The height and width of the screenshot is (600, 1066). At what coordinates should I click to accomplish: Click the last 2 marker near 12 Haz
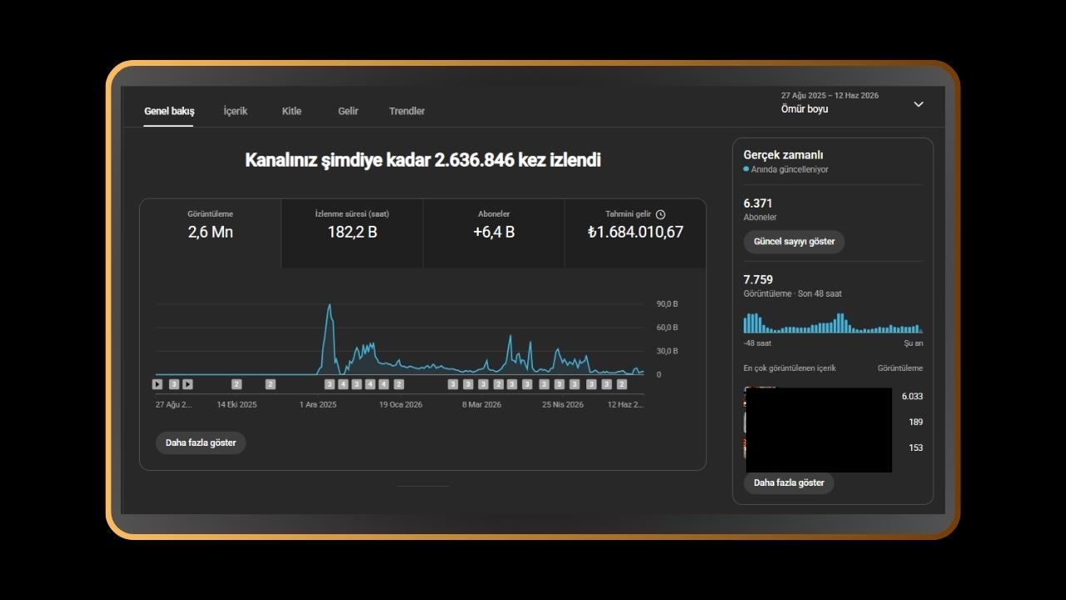coord(621,384)
